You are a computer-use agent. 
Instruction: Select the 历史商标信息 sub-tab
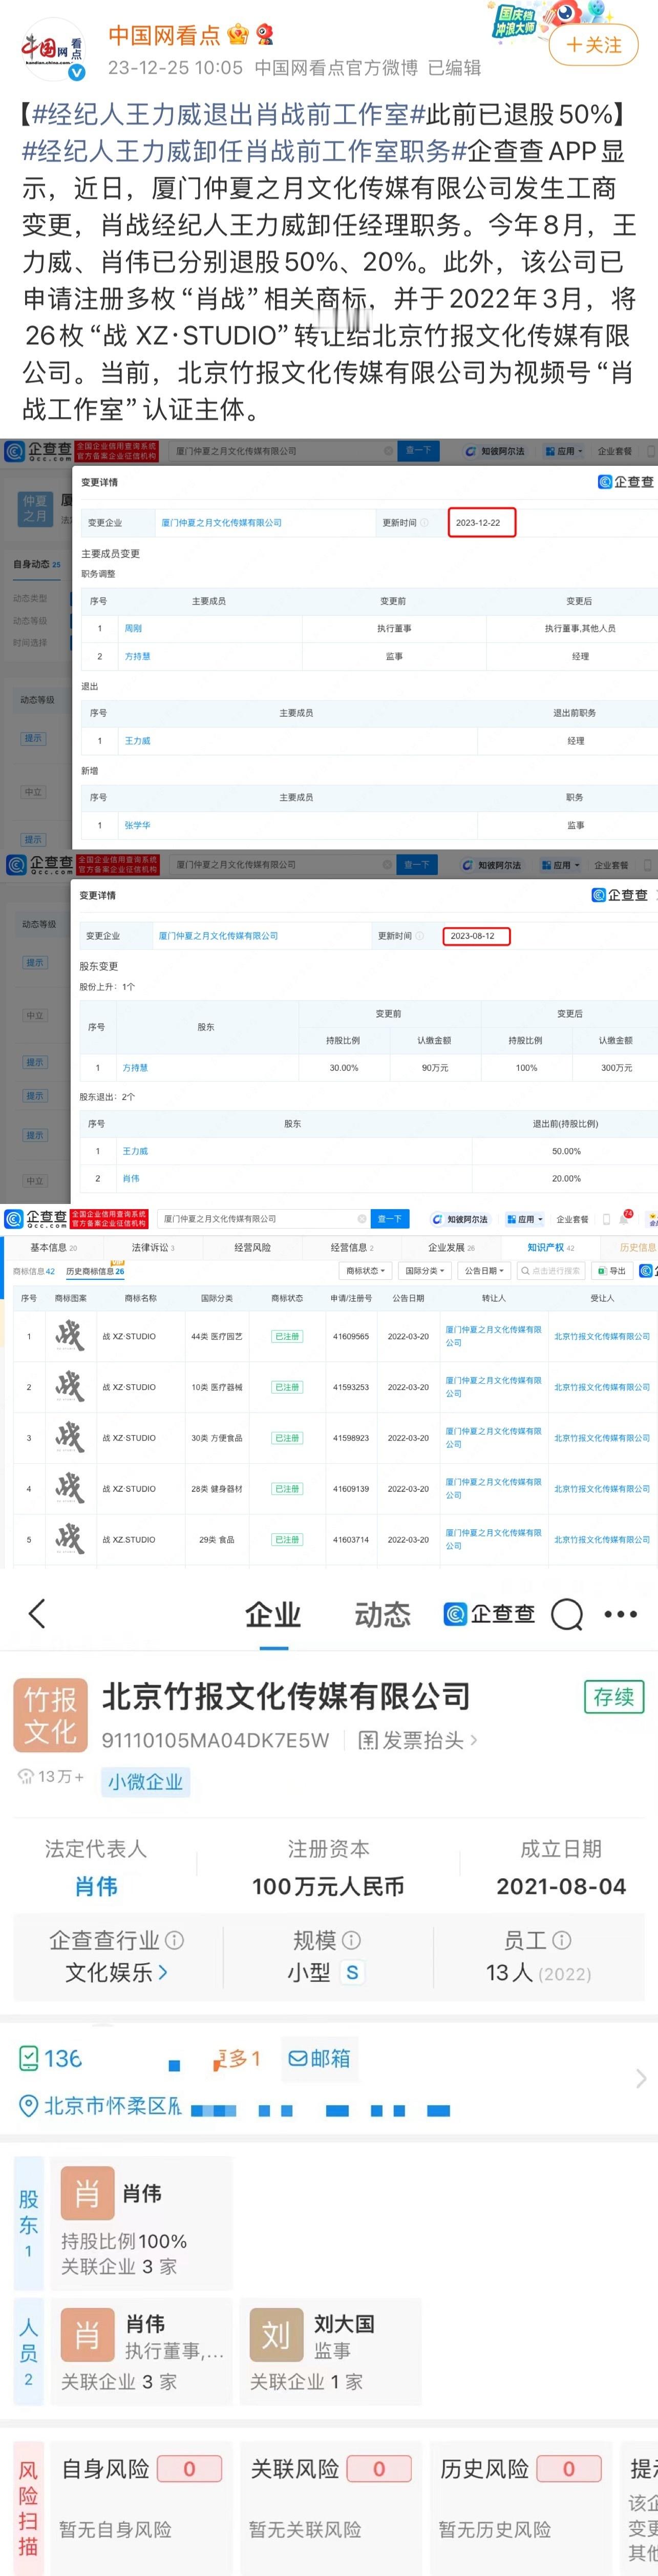pyautogui.click(x=95, y=1271)
